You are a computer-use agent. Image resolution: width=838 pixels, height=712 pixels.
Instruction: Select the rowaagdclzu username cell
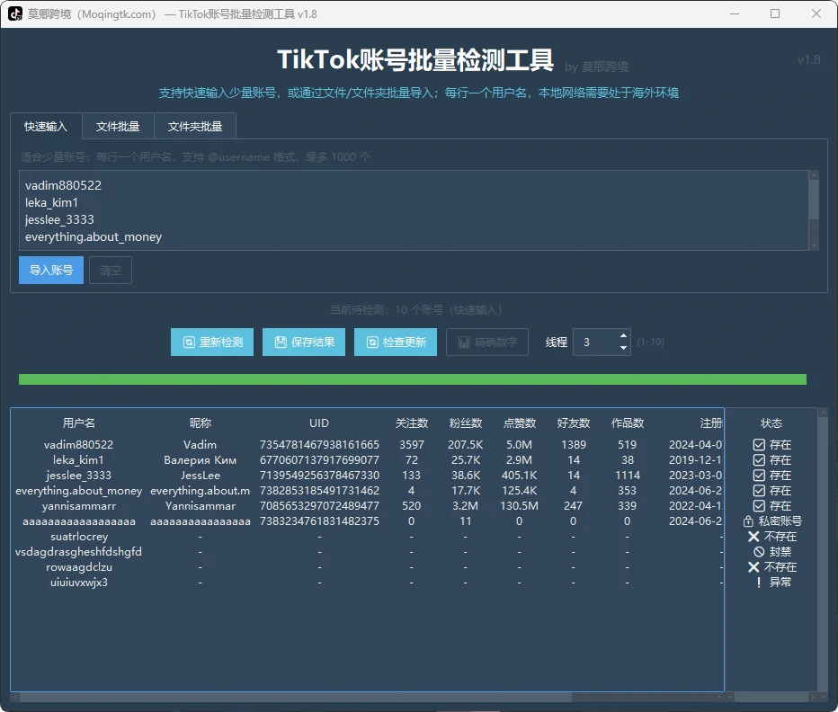[x=79, y=567]
